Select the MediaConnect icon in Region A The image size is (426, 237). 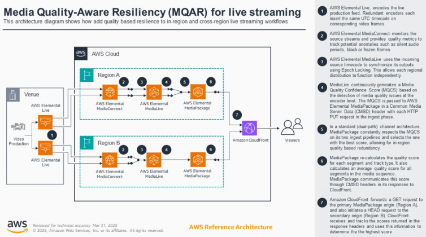point(110,91)
